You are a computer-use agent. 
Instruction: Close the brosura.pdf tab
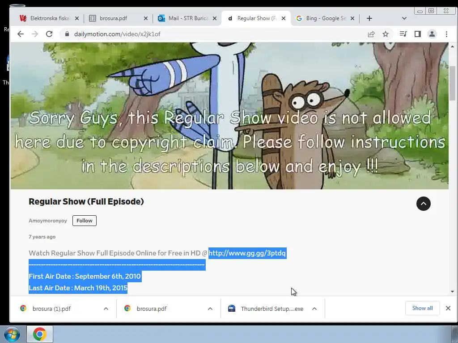(146, 18)
